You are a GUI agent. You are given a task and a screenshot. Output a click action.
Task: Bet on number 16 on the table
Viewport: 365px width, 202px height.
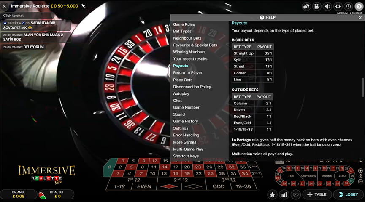176,174
